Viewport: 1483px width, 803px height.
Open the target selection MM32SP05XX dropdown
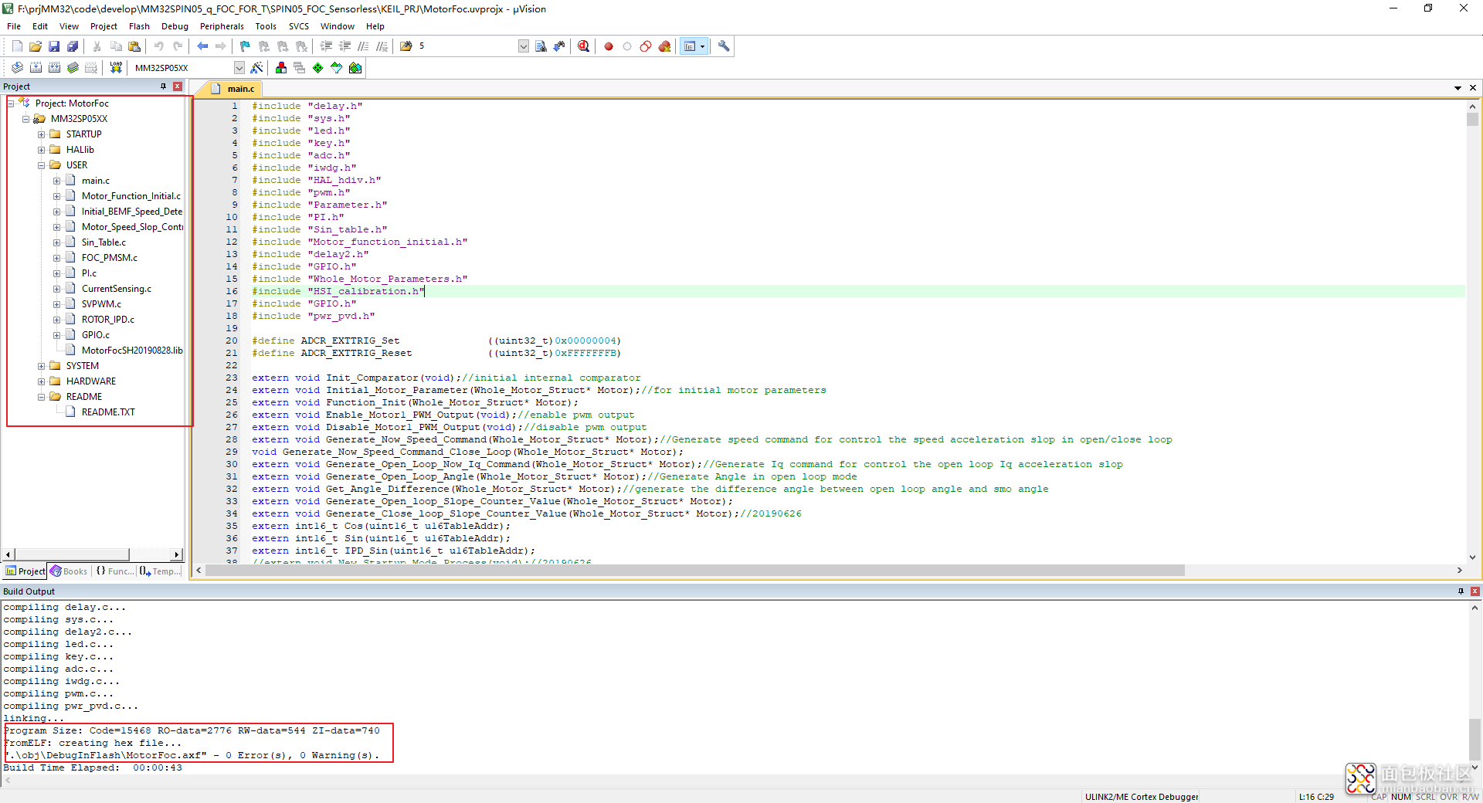pos(239,68)
